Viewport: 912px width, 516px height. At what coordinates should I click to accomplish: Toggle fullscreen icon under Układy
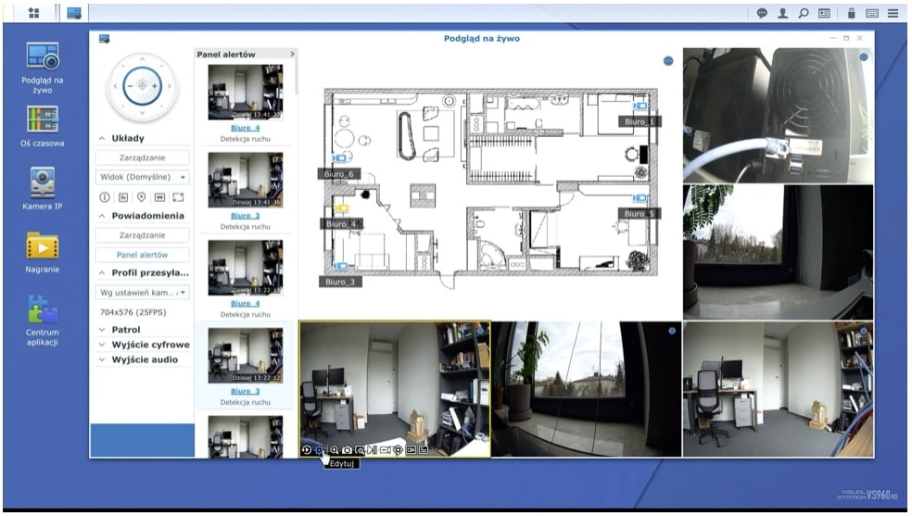coord(178,196)
